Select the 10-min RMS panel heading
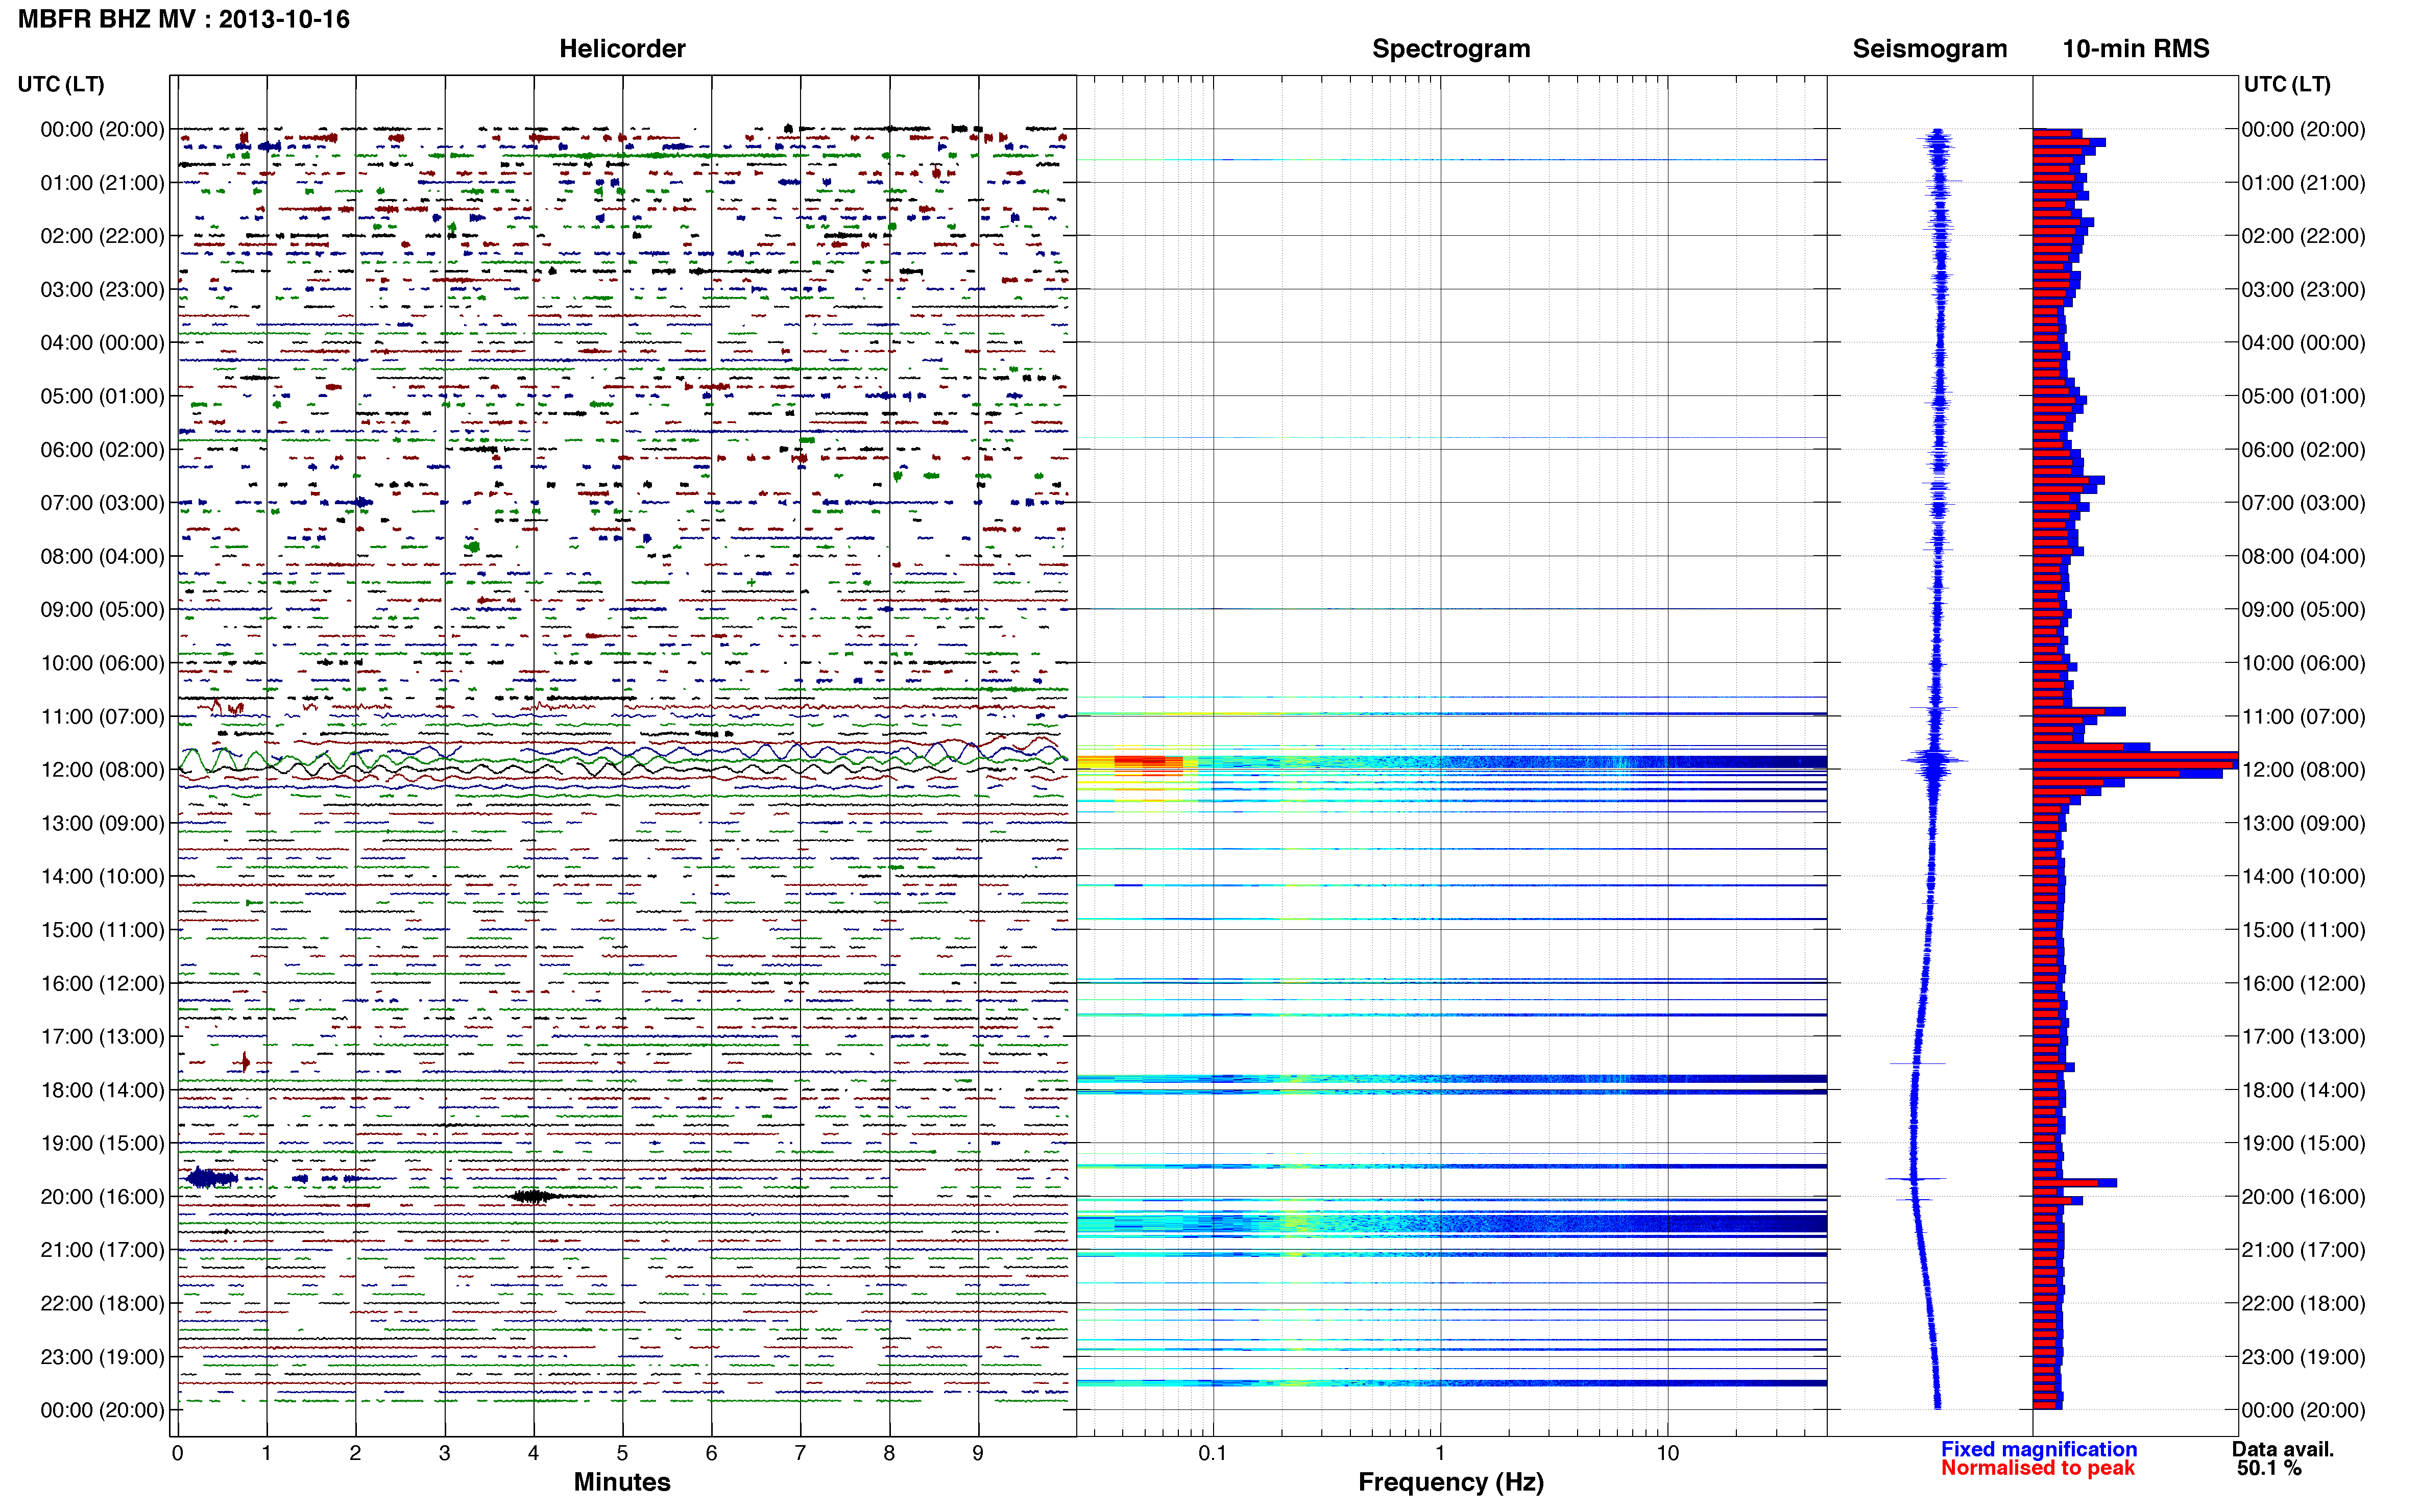Image resolution: width=2420 pixels, height=1512 pixels. [x=2136, y=49]
